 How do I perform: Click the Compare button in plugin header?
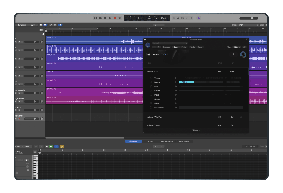pos(166,47)
